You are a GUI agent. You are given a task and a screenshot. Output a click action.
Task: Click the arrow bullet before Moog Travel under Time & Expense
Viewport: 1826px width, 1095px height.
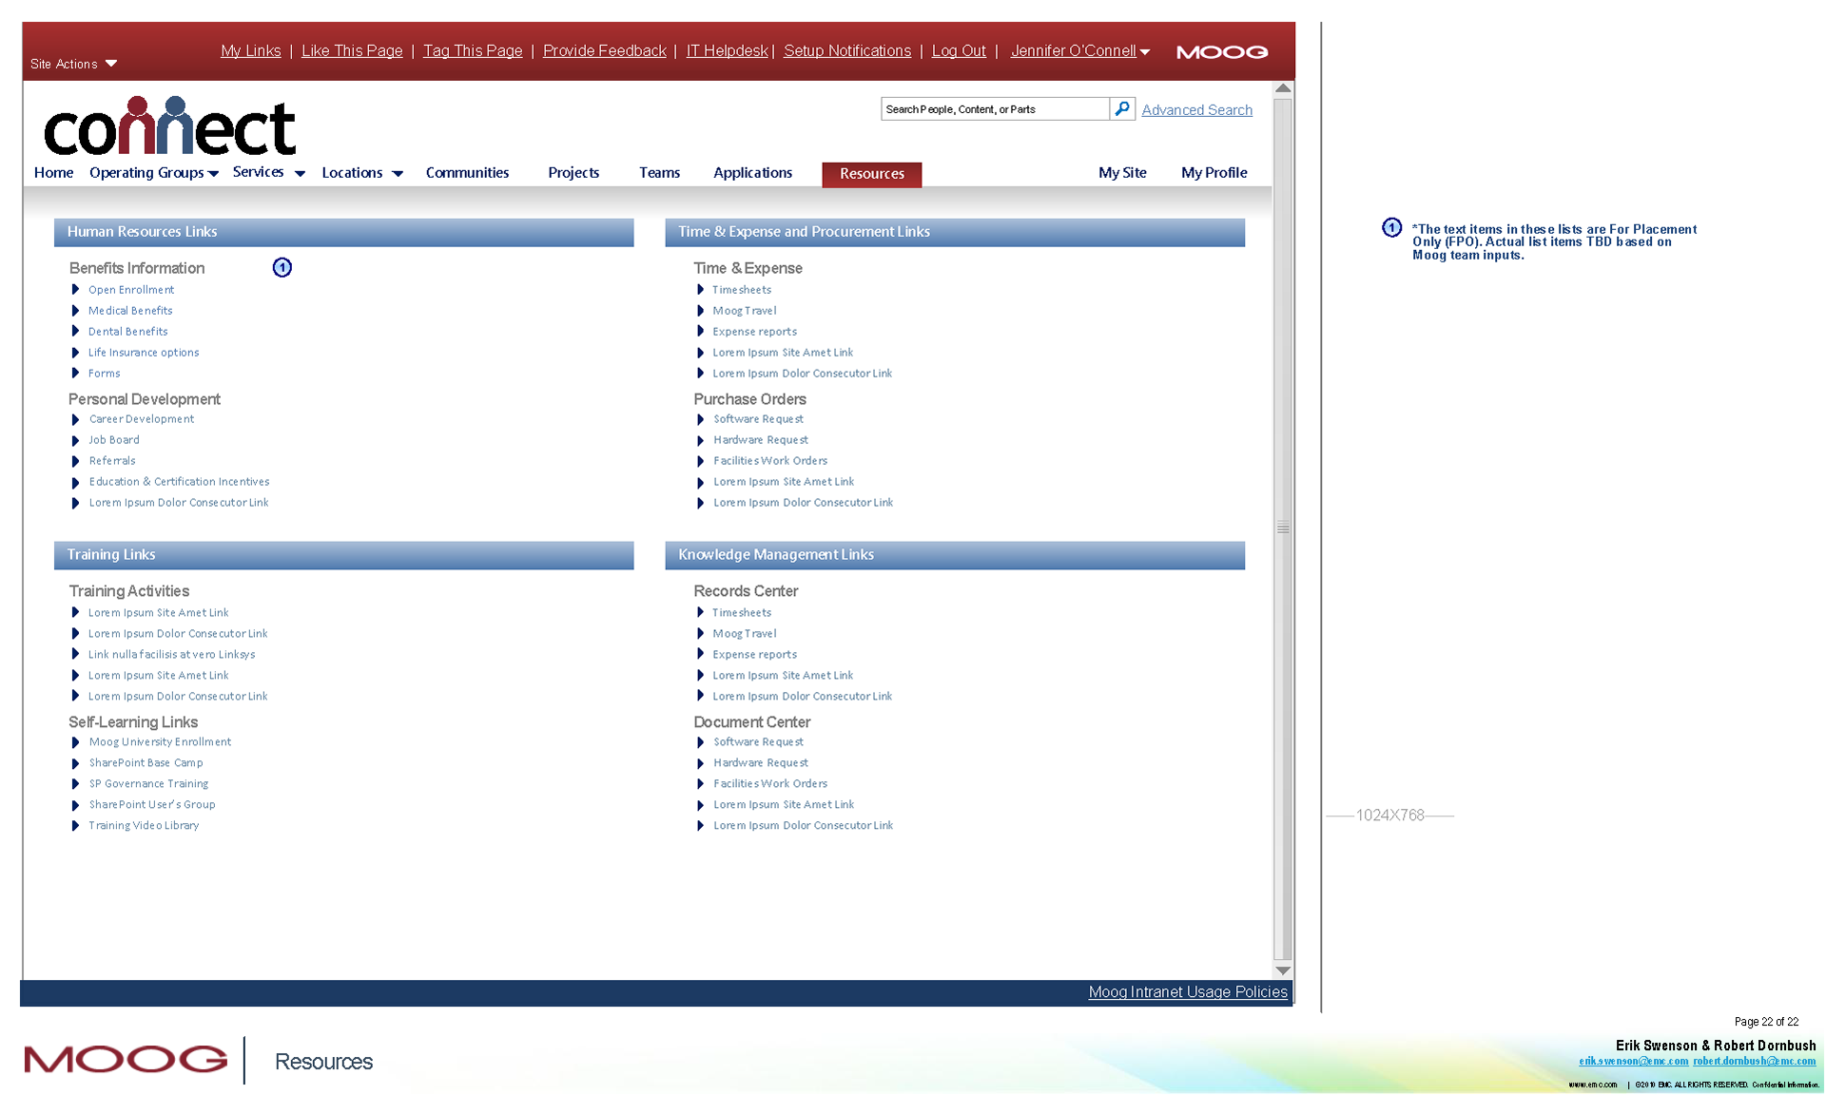point(701,311)
